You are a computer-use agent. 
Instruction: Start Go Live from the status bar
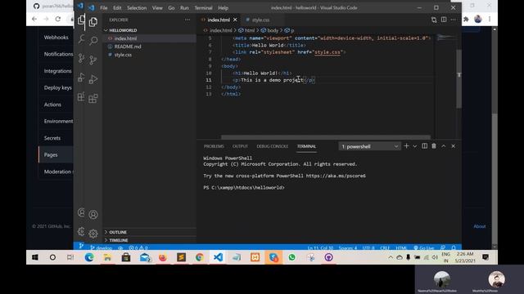click(423, 248)
